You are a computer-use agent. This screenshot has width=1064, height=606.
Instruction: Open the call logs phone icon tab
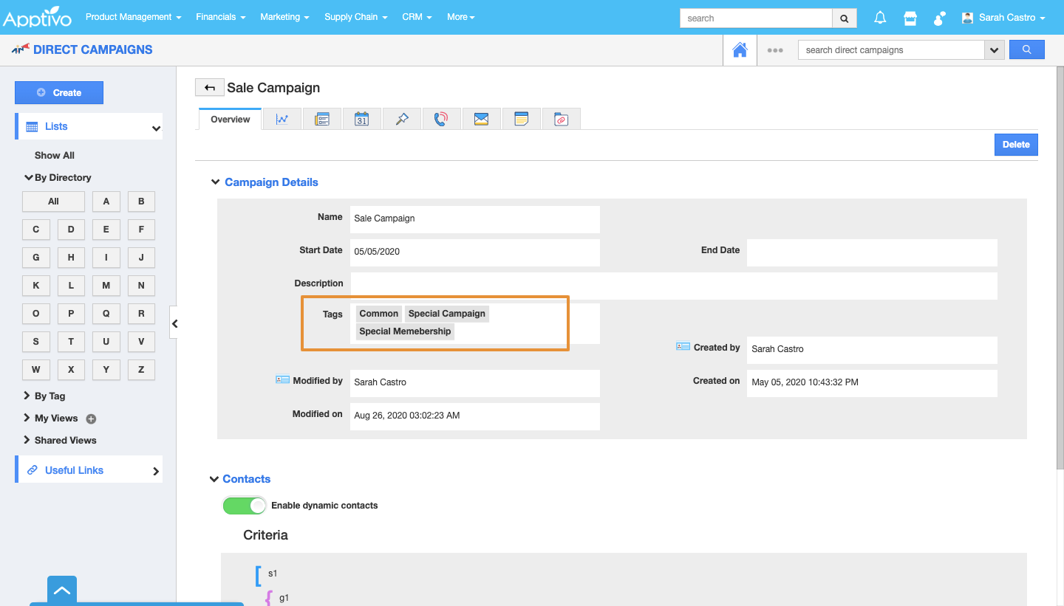441,119
